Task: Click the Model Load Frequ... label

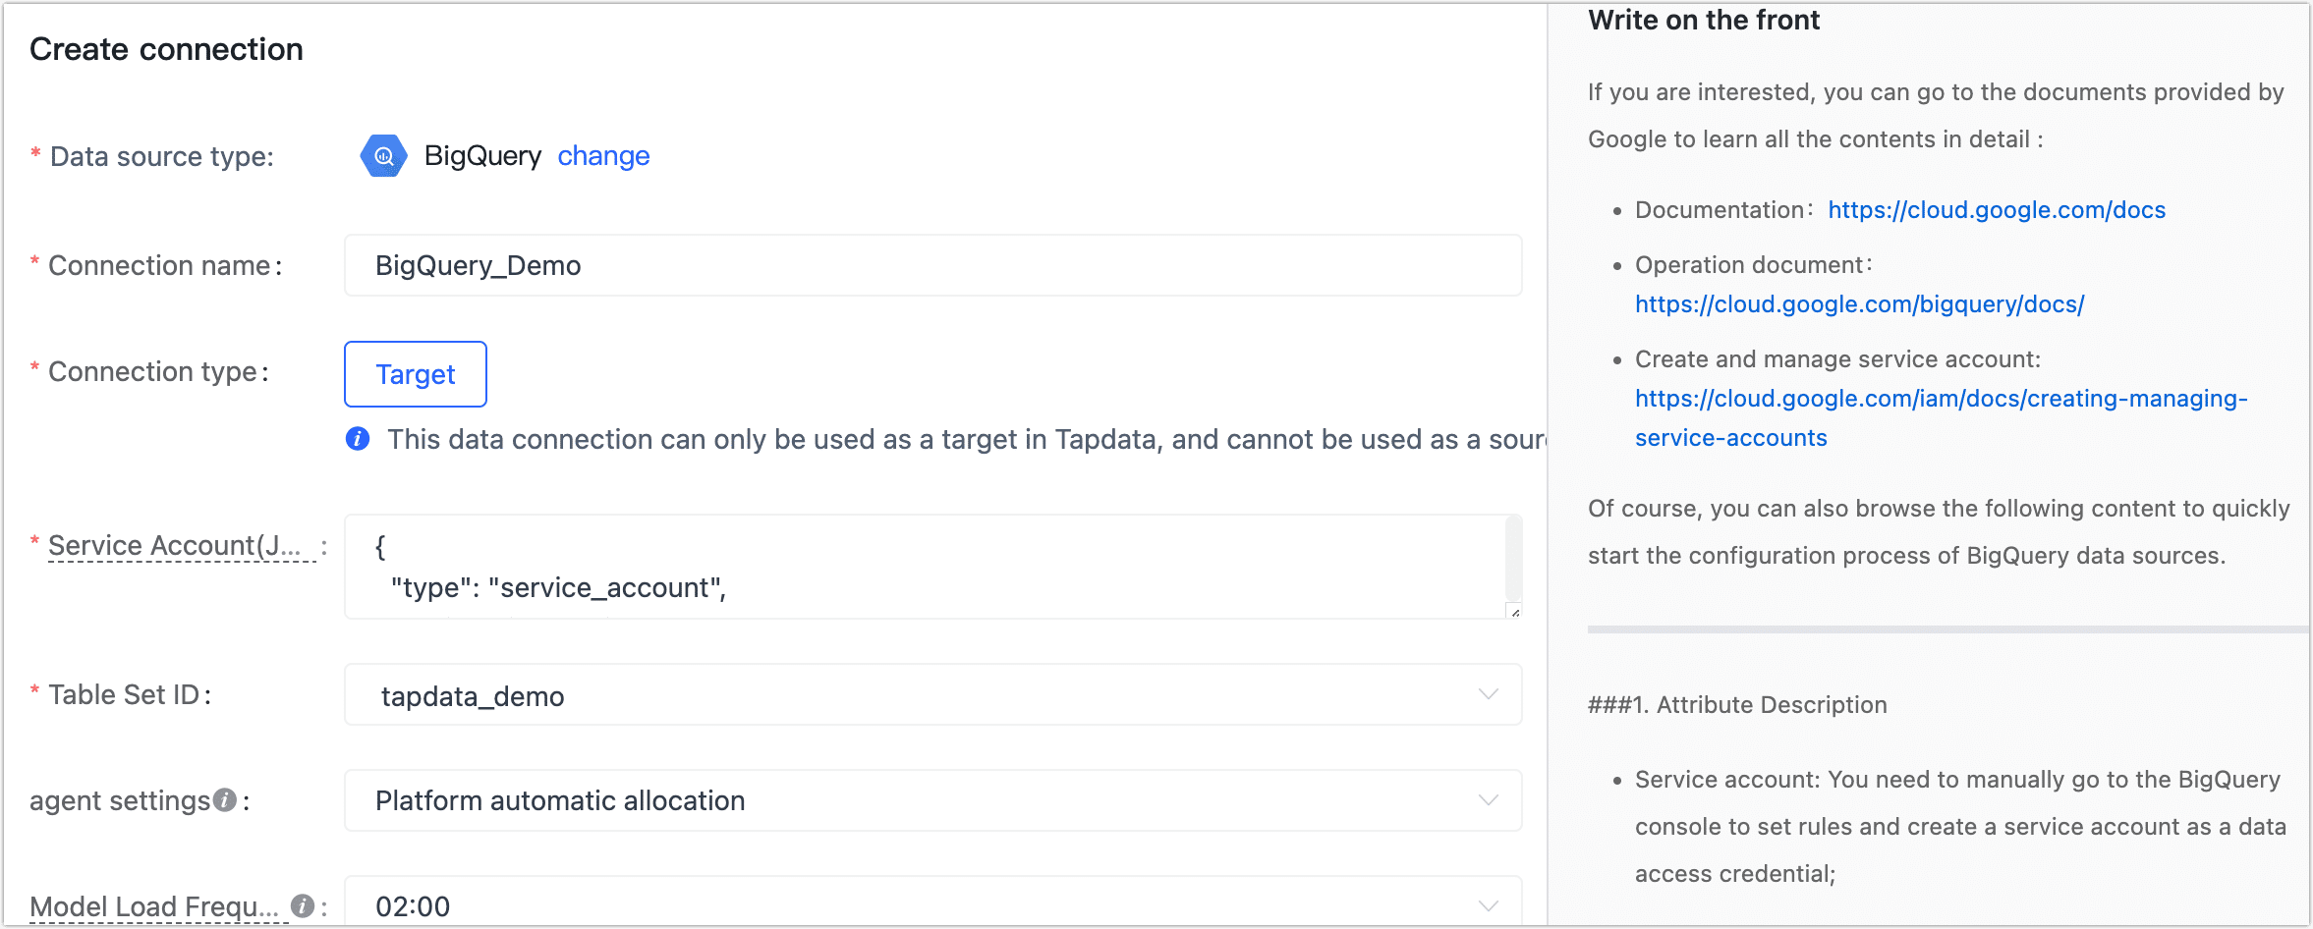Action: 152,905
